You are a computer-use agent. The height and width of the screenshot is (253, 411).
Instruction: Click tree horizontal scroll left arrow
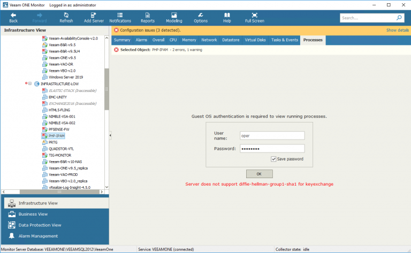pyautogui.click(x=3, y=191)
